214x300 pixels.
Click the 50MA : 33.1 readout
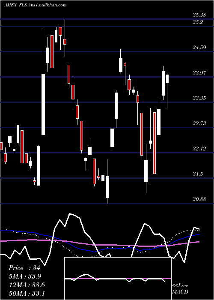27,293
